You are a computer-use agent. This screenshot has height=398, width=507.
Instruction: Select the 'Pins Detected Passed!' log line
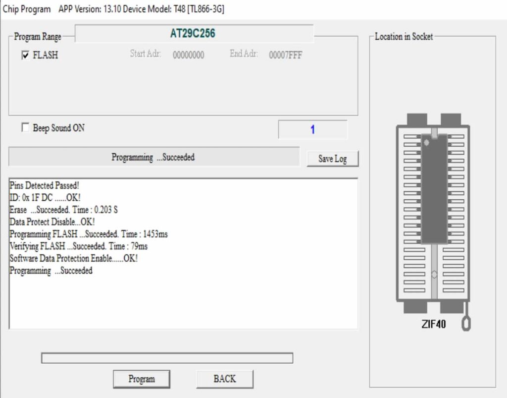tap(44, 185)
